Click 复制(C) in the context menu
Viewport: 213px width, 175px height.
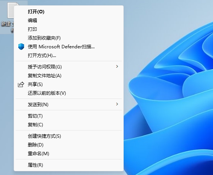69,124
